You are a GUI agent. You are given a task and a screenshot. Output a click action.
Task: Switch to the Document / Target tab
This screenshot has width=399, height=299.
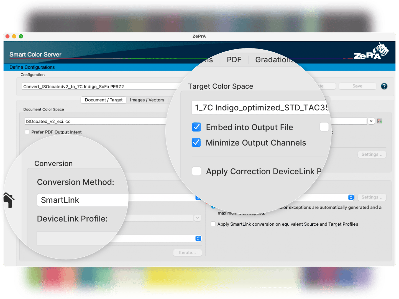click(104, 100)
